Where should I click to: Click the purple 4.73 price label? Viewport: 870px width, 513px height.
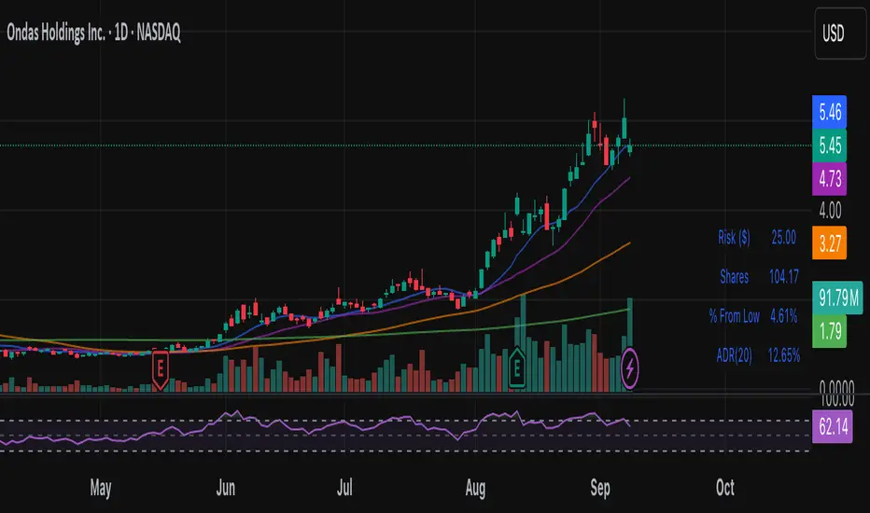point(830,179)
